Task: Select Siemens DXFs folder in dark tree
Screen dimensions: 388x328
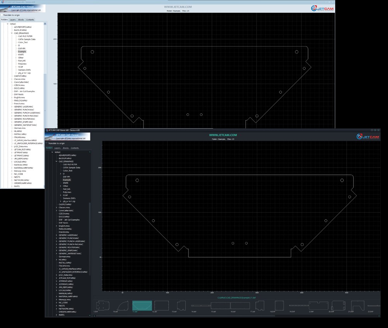Action: coord(69,198)
